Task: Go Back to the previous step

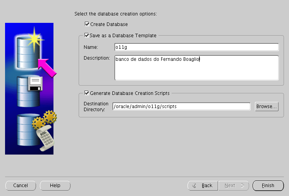Action: (x=203, y=186)
